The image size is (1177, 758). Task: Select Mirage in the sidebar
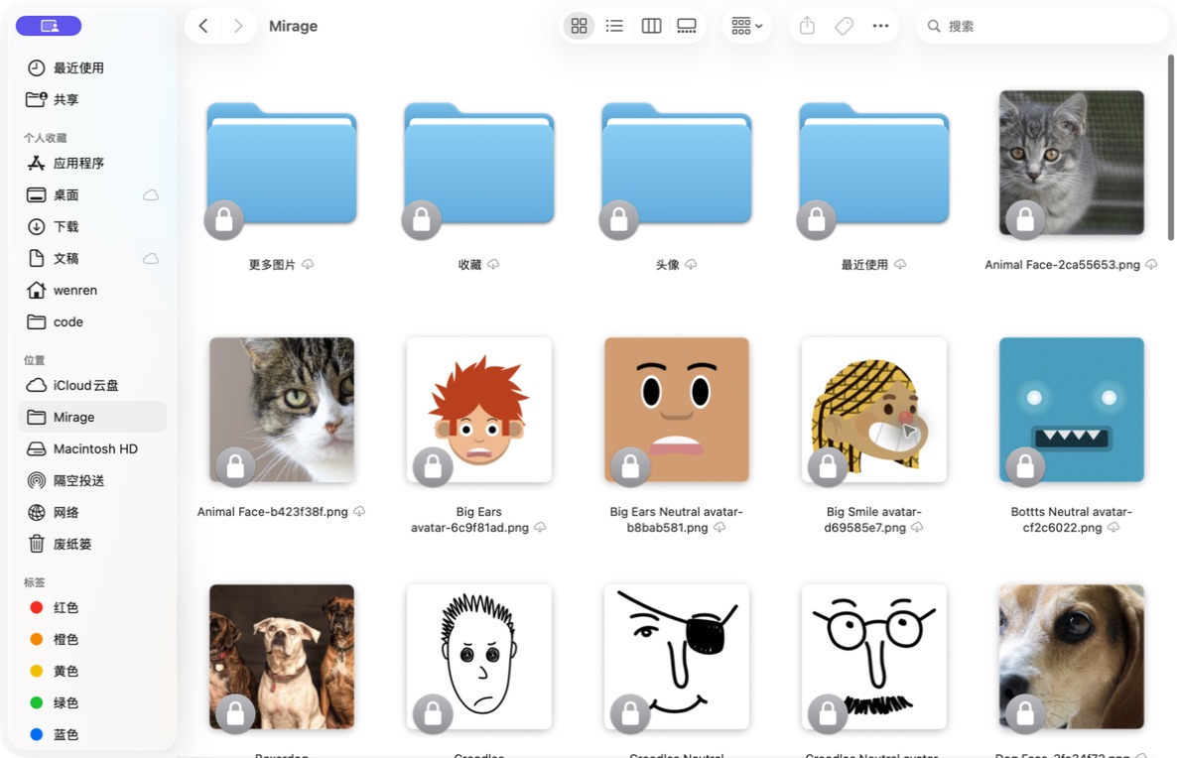pos(91,417)
